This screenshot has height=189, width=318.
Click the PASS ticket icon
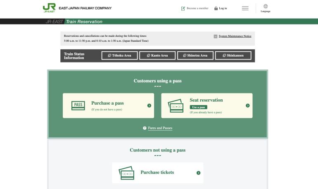click(78, 105)
